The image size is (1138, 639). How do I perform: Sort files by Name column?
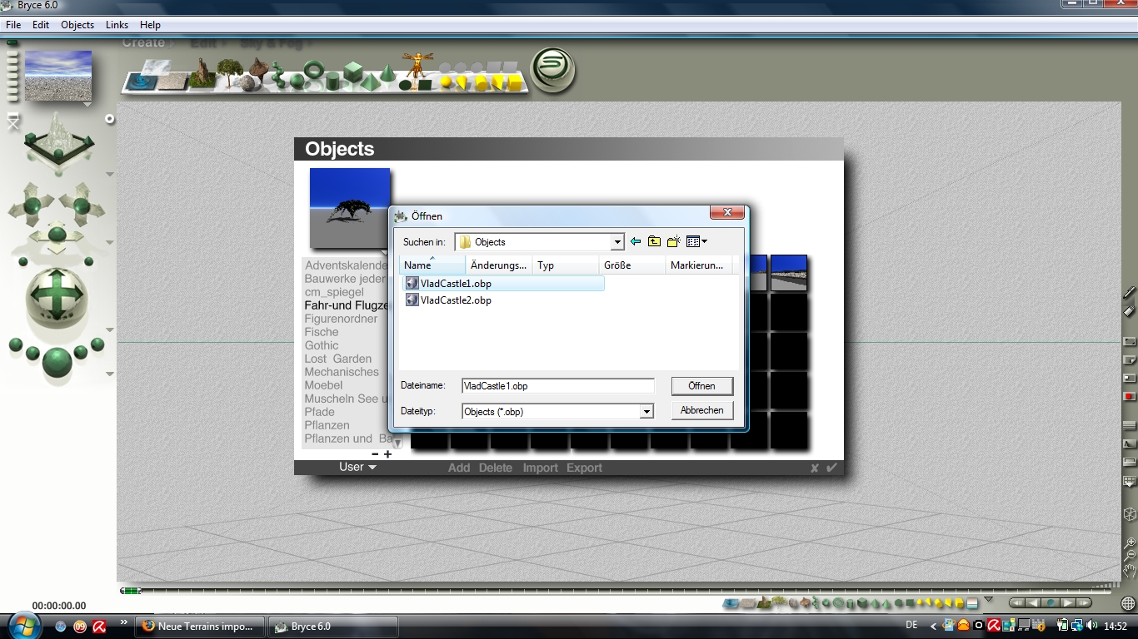[432, 265]
